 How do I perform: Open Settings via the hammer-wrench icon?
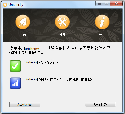coord(62,22)
